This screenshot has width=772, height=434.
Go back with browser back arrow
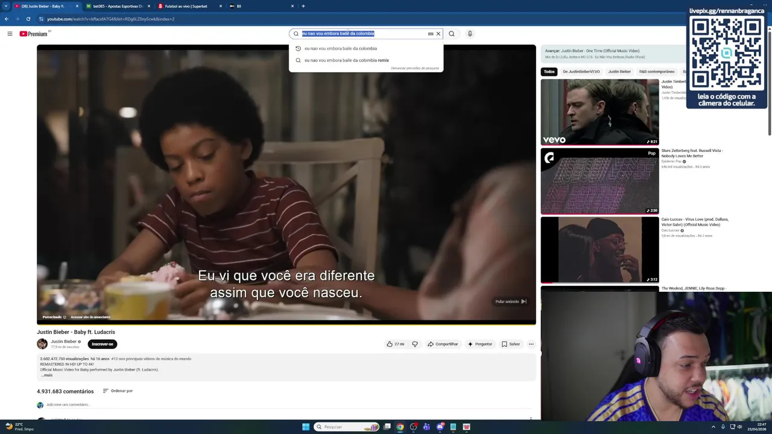(7, 19)
